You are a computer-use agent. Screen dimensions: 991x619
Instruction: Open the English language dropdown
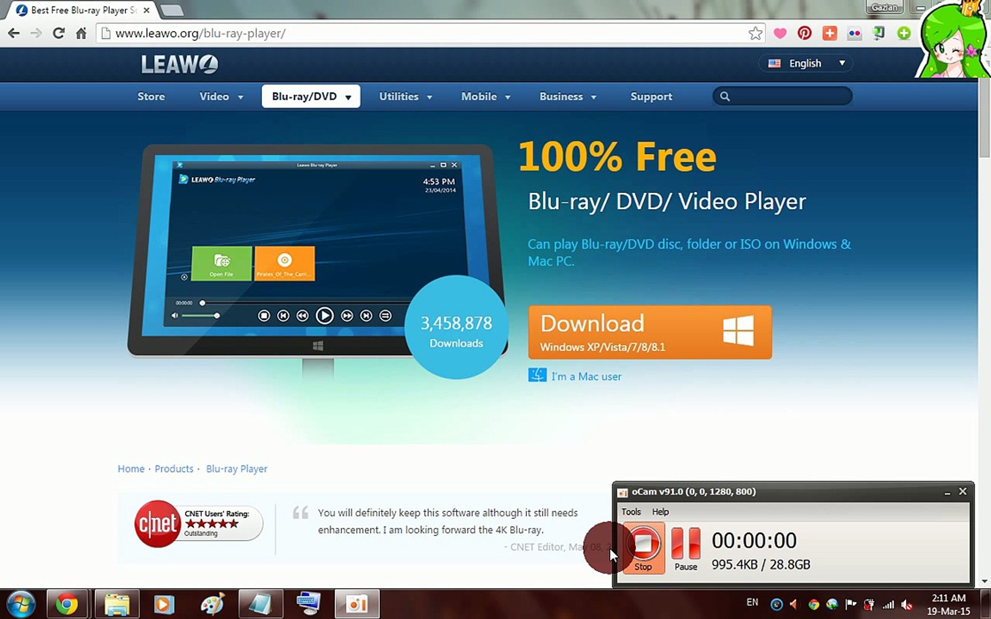[806, 63]
